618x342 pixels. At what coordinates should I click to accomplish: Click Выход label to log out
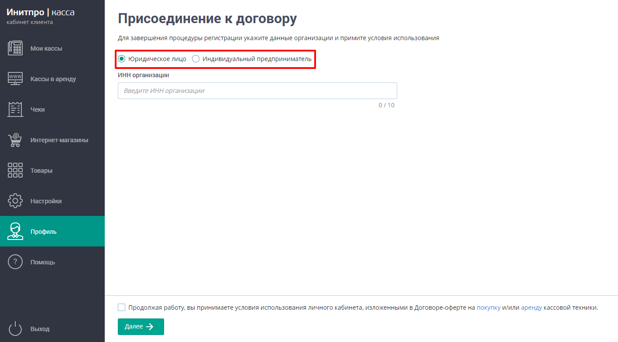[40, 329]
